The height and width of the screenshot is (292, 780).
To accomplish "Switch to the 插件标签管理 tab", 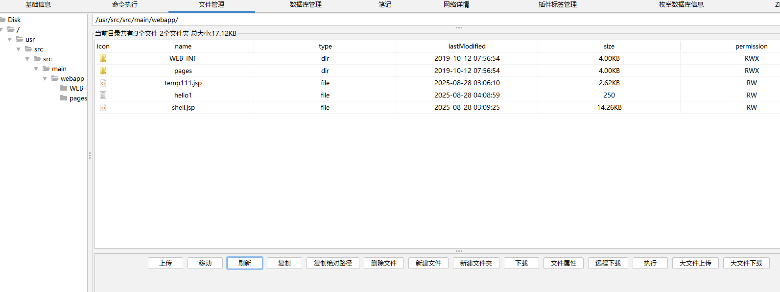I will (x=558, y=4).
